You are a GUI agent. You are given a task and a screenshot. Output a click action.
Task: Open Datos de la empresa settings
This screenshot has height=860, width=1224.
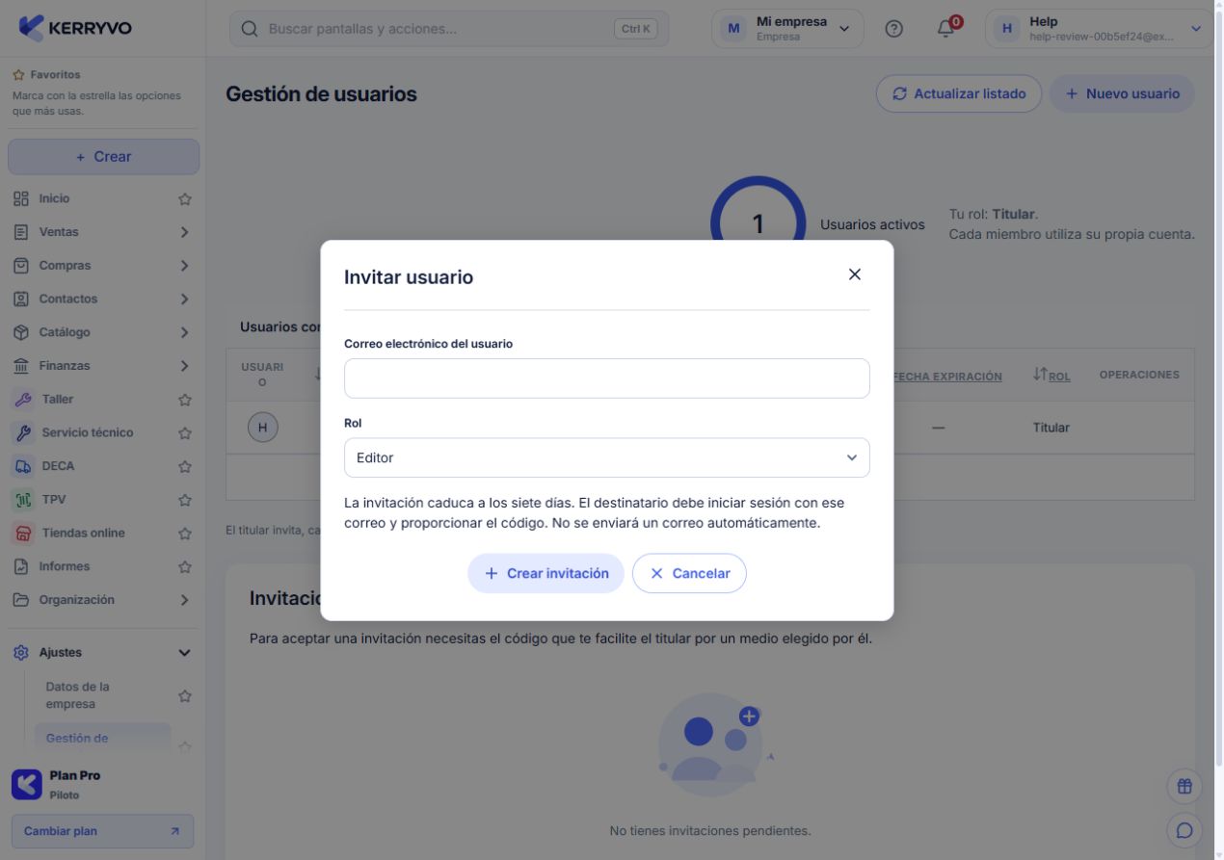click(77, 695)
